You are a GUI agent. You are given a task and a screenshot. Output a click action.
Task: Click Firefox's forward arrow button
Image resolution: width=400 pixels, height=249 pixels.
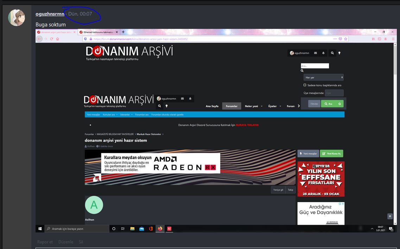point(46,39)
